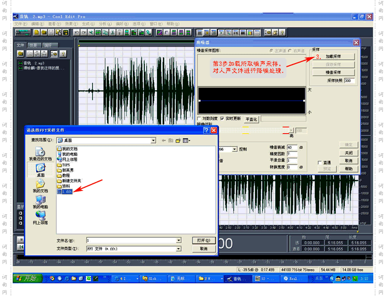
Task: Click the question-mark help button in the file dialog title bar
Action: (x=206, y=130)
